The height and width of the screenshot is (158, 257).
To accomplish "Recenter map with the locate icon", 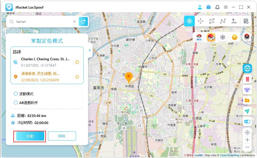I will tap(247, 132).
